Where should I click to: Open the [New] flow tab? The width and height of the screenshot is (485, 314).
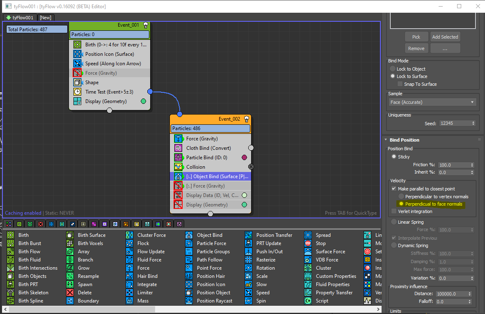click(x=46, y=18)
